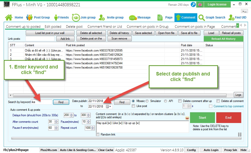Click the scrollbar left arrow

tap(10, 95)
